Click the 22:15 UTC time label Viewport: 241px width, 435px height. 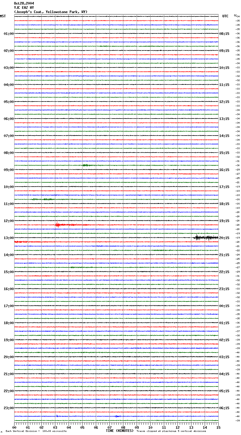(224, 272)
